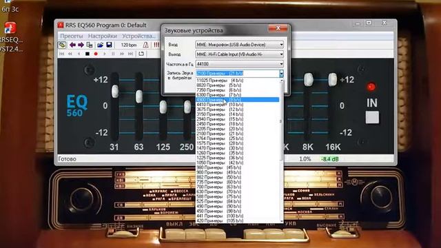441x248 pixels.
Task: Collapse the buffer size dropdown arrow
Action: 281,74
